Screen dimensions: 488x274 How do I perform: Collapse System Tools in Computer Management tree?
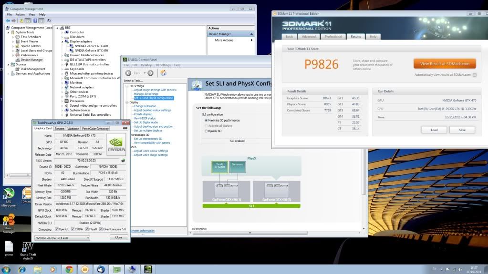pyautogui.click(x=9, y=32)
